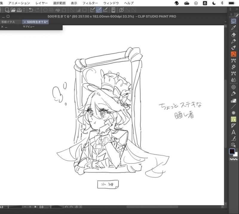The height and width of the screenshot is (214, 239).
Task: Open the フィルター menu
Action: [90, 3]
